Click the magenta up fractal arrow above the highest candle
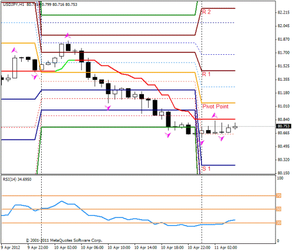The width and height of the screenshot is (292, 251). point(68,35)
